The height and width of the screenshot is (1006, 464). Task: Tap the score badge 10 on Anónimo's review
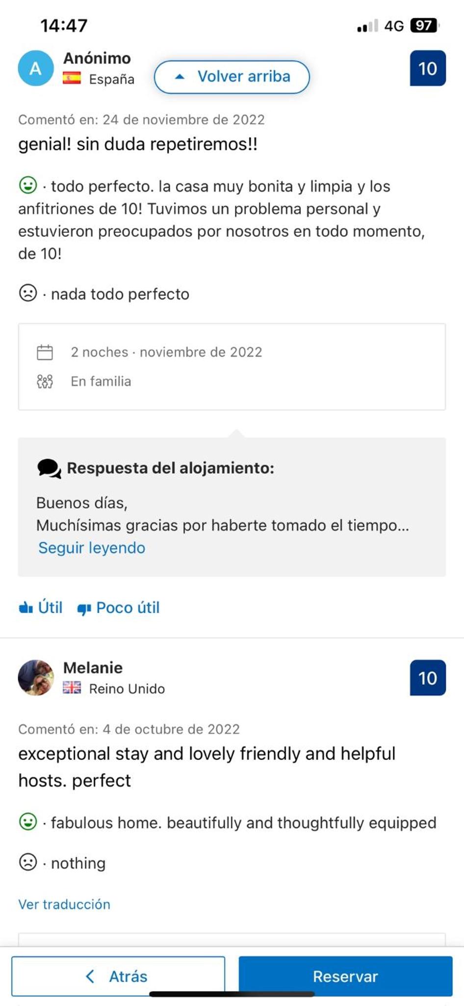pyautogui.click(x=428, y=68)
